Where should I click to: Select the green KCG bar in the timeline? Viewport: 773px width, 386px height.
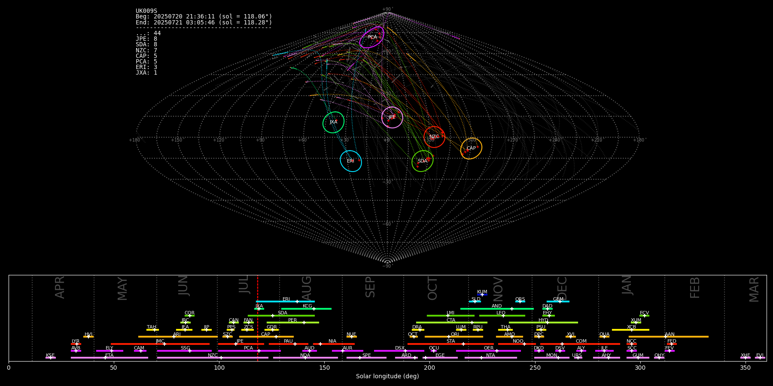pos(306,309)
